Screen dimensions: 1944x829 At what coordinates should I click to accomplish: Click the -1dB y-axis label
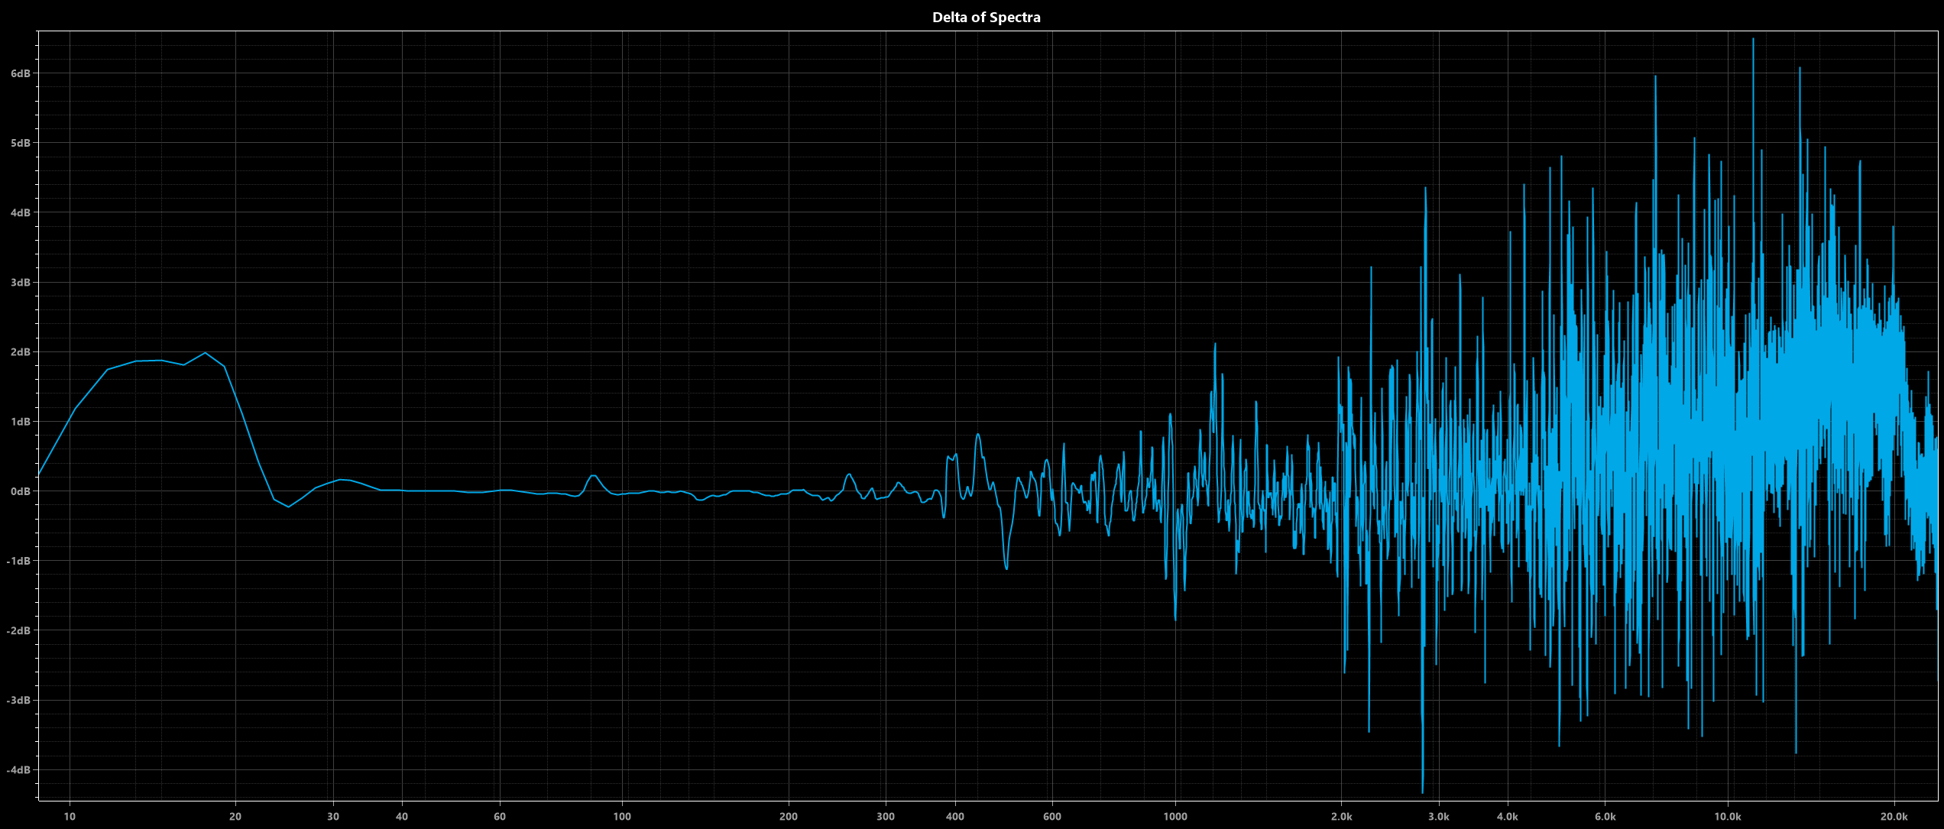pyautogui.click(x=19, y=561)
